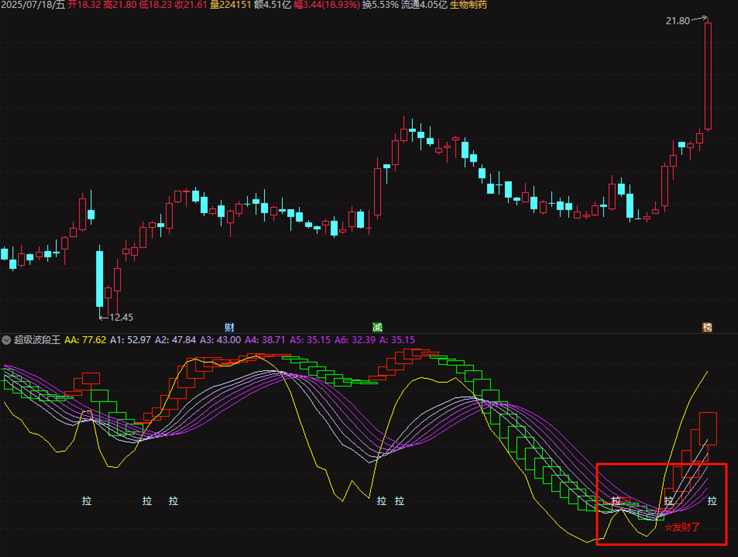This screenshot has width=738, height=557.
Task: Click the 换5.53% turnover rate text
Action: [x=380, y=5]
